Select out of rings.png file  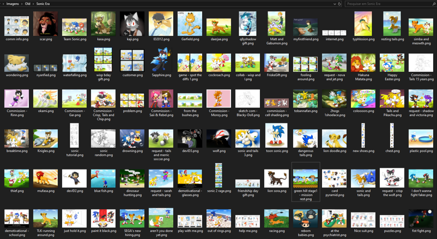point(219,218)
